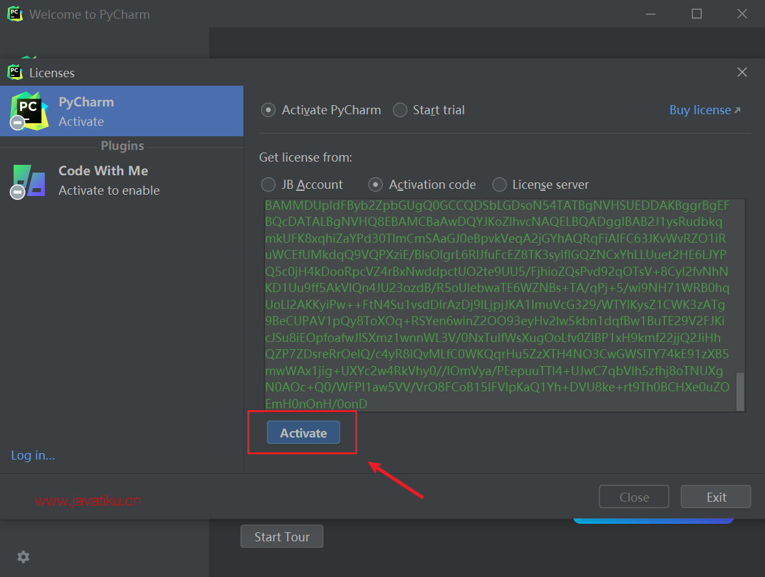
Task: Select PyCharm Activate entry in product list
Action: pyautogui.click(x=121, y=111)
